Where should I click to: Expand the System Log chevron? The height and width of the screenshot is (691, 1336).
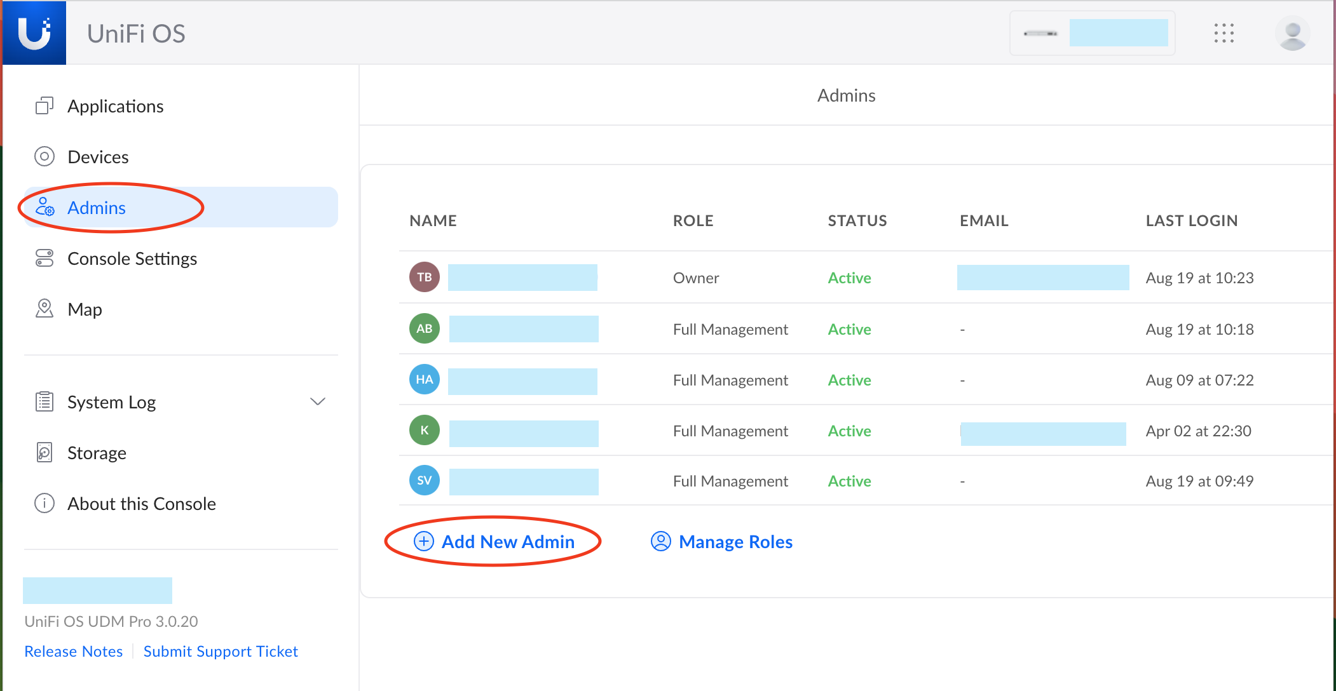(x=317, y=401)
